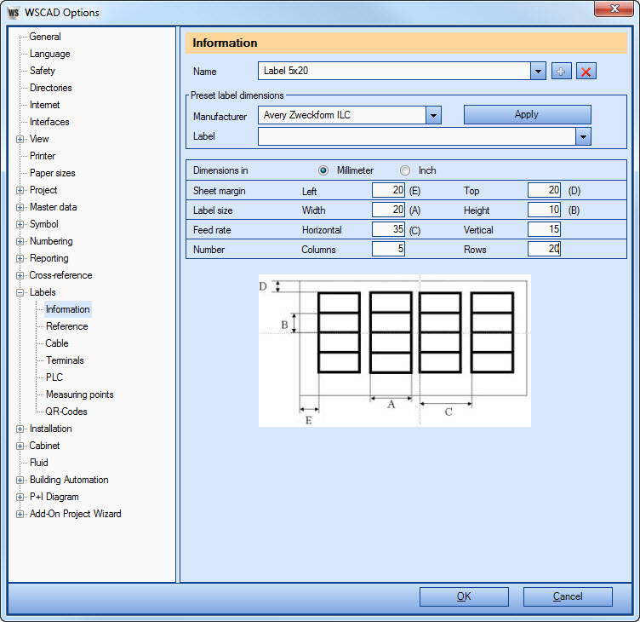This screenshot has height=622, width=640.
Task: Open the Manufacturer dropdown list
Action: (x=433, y=115)
